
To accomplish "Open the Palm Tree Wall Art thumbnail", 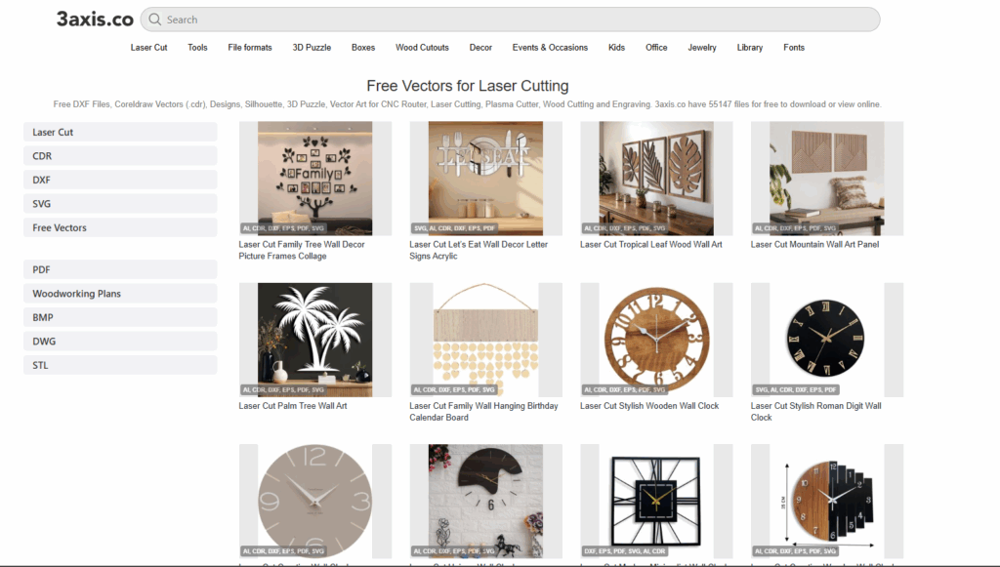I will coord(315,340).
